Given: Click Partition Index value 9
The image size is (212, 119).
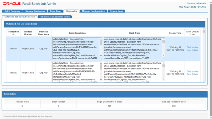Looking at the screenshot, I should 22,106.
